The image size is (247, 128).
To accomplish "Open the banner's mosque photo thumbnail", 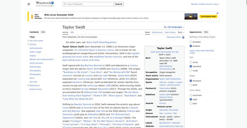I will click(191, 16).
